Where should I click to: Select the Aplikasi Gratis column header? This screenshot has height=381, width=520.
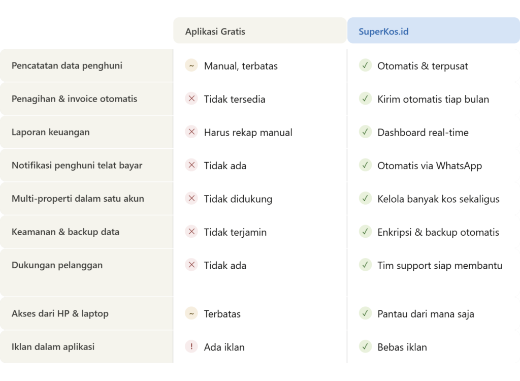215,31
